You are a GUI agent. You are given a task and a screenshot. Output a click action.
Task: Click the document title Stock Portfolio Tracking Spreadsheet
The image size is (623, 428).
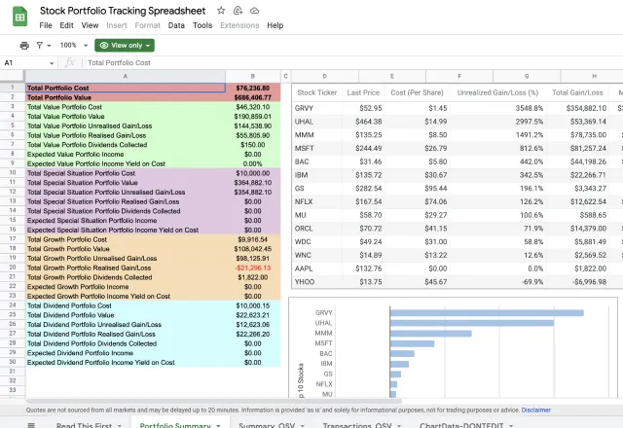click(123, 11)
